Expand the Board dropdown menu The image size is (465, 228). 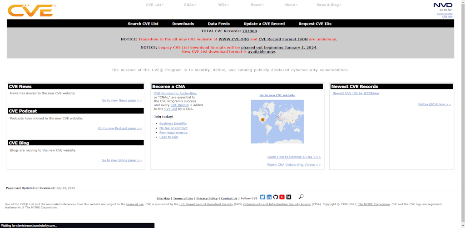coord(257,5)
